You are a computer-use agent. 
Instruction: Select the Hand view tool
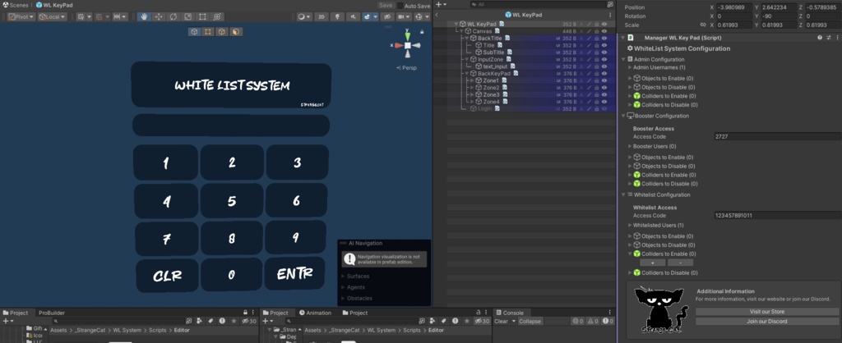[x=144, y=16]
